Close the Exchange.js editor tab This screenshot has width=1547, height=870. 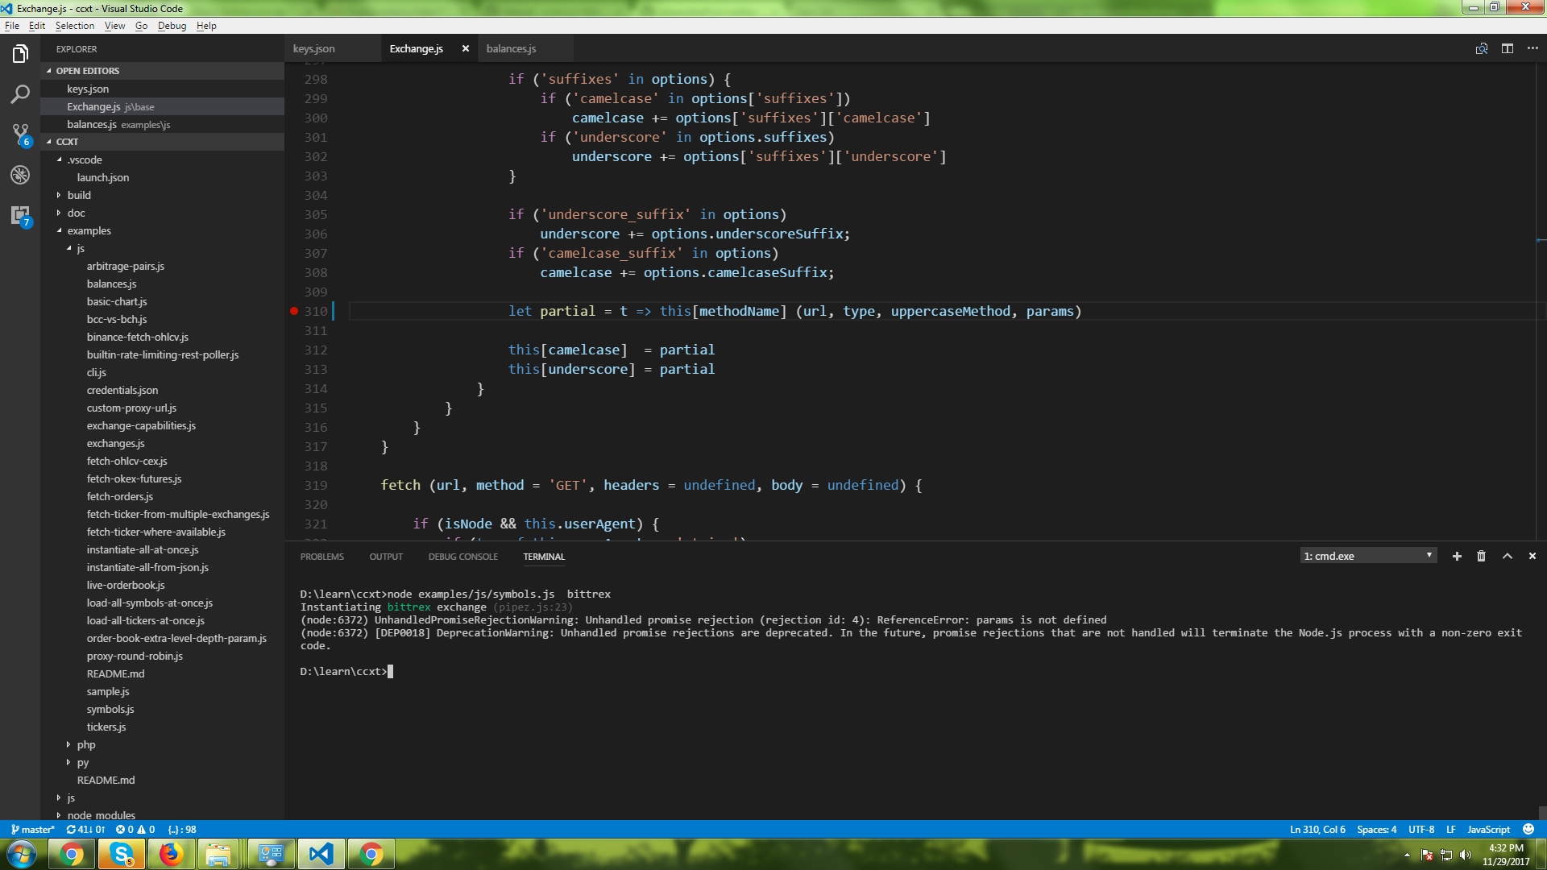tap(465, 48)
